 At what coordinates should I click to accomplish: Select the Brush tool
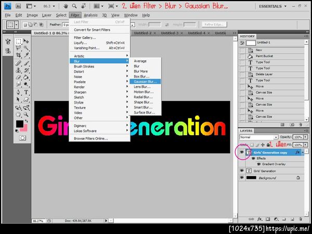click(26, 63)
